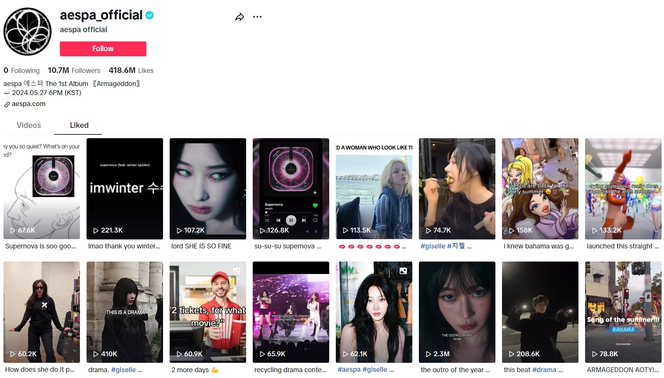Viewport: 664px width, 378px height.
Task: Open the 'lord SHE IS SO FINE' video
Action: pos(208,188)
